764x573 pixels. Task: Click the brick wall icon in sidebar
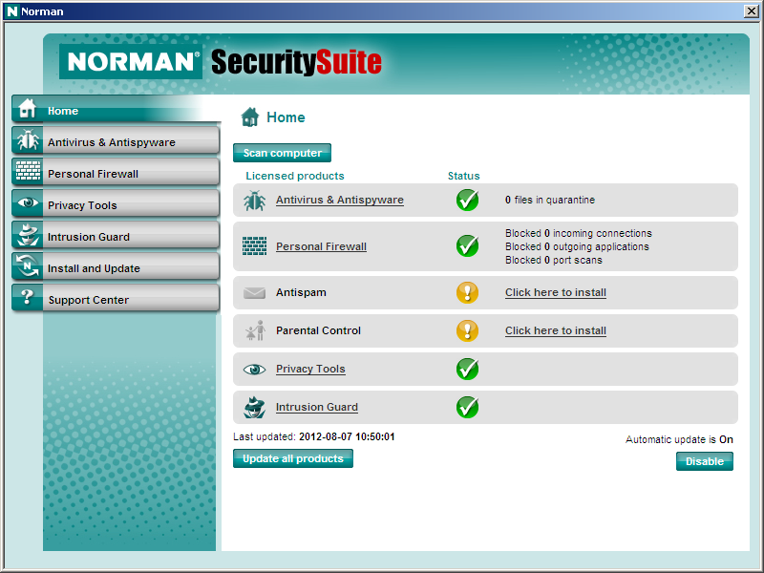point(28,173)
